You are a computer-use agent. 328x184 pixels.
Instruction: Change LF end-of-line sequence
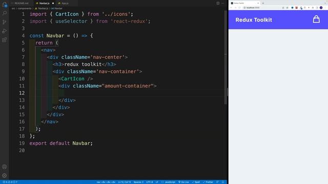pyautogui.click(x=157, y=182)
